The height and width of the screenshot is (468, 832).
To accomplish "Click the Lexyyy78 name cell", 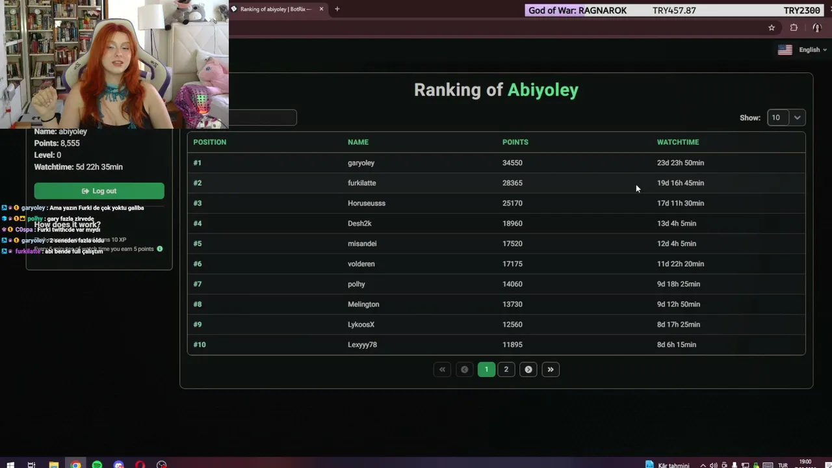I will [362, 344].
